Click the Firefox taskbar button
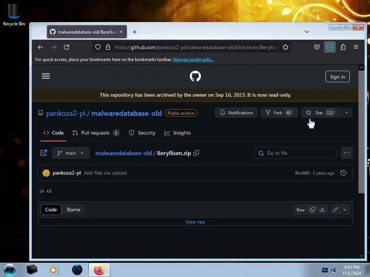The width and height of the screenshot is (370, 277). click(99, 270)
